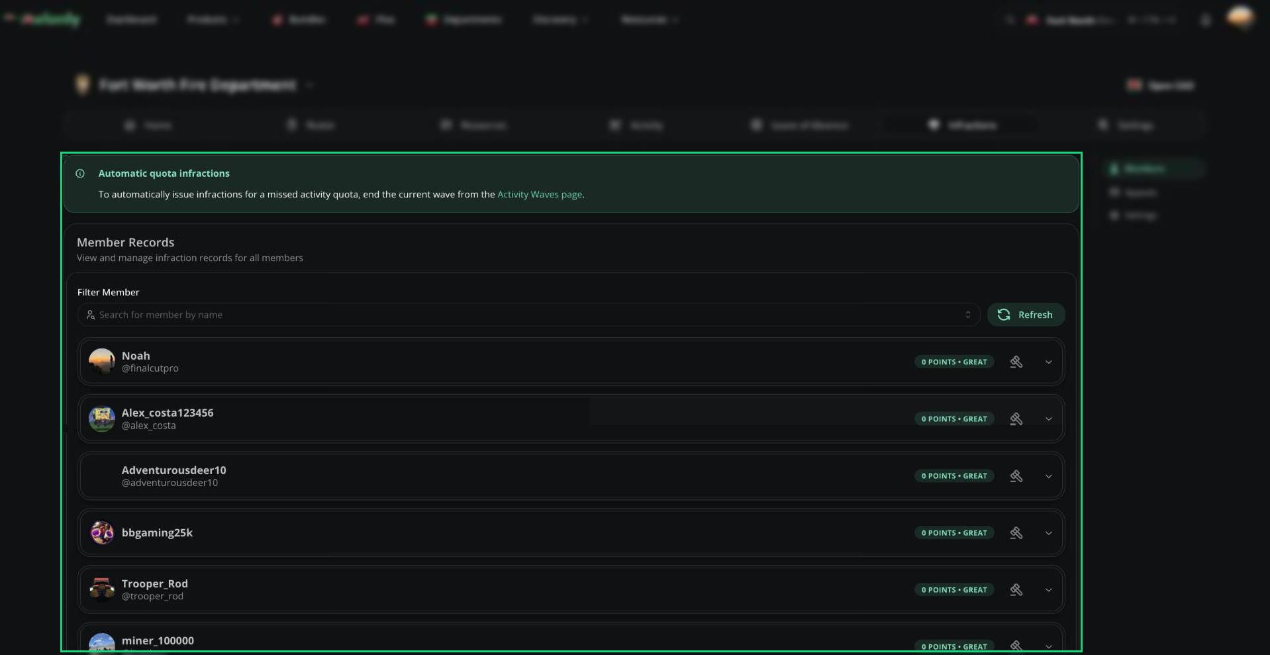The image size is (1270, 655).
Task: Click the gavel icon for Trooper_Rod
Action: [1016, 590]
